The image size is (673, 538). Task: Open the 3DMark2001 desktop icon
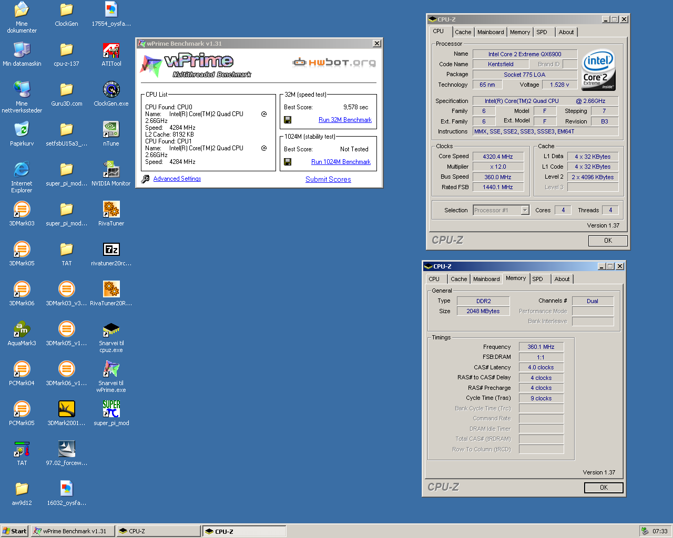click(66, 414)
